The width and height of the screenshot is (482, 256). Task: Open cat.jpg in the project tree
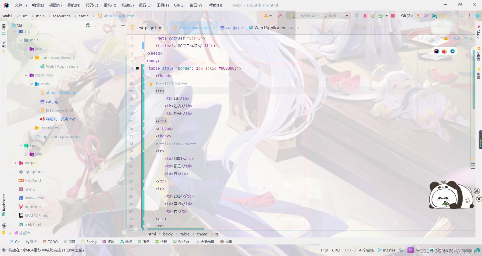[x=52, y=102]
